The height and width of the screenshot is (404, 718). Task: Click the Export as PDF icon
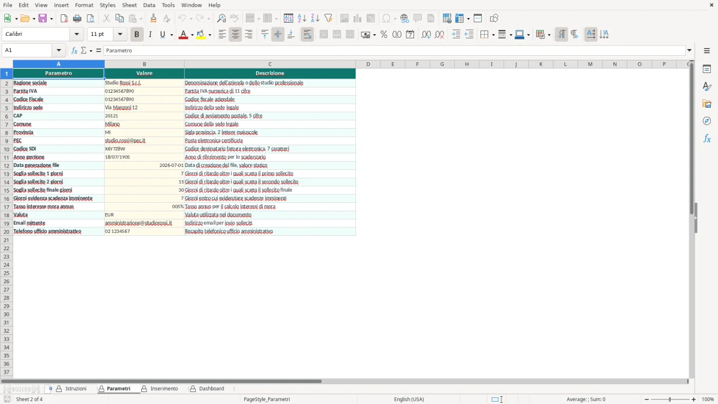64,19
